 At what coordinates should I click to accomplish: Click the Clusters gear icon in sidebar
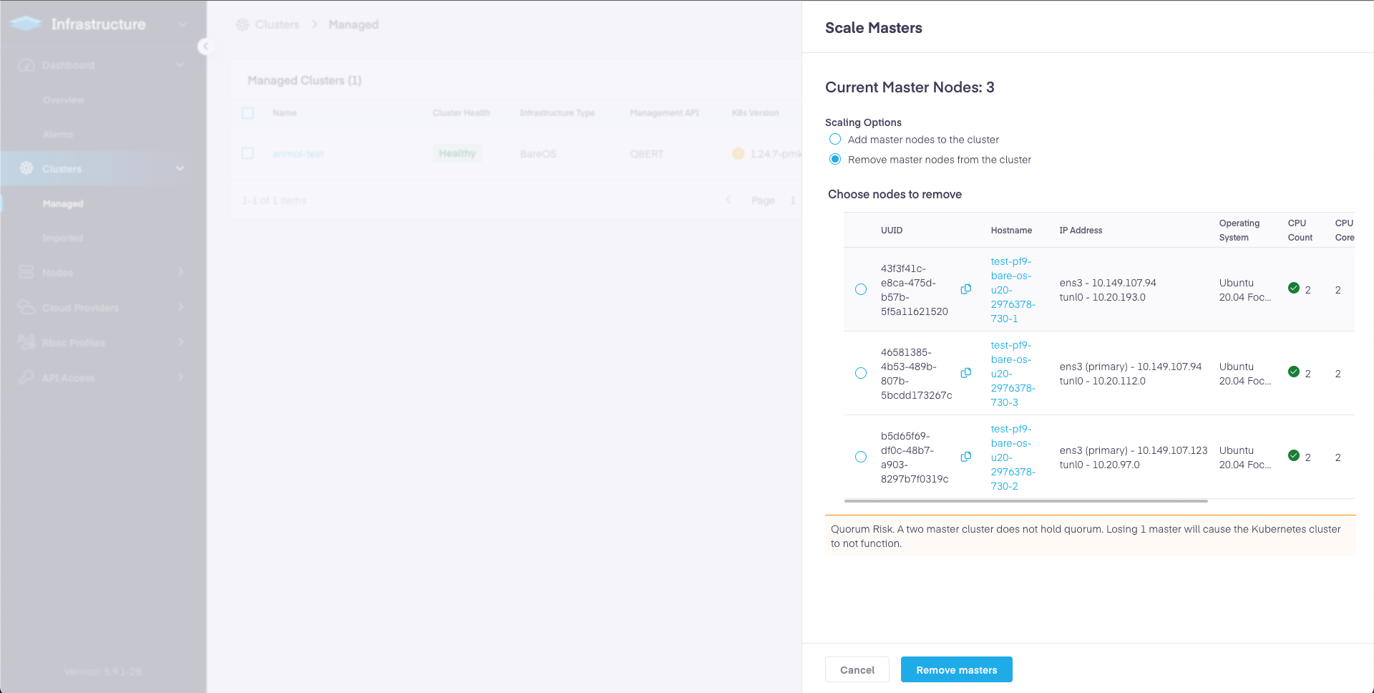click(26, 168)
